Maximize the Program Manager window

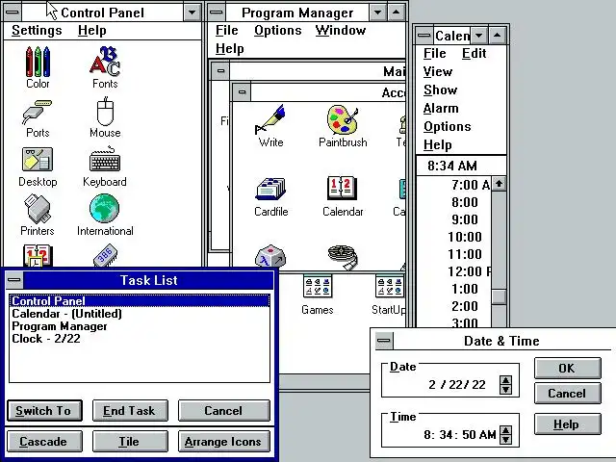point(396,13)
